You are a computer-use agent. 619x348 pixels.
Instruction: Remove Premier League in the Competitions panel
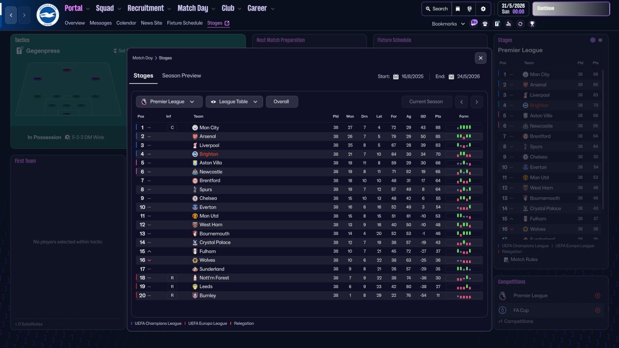click(x=598, y=296)
